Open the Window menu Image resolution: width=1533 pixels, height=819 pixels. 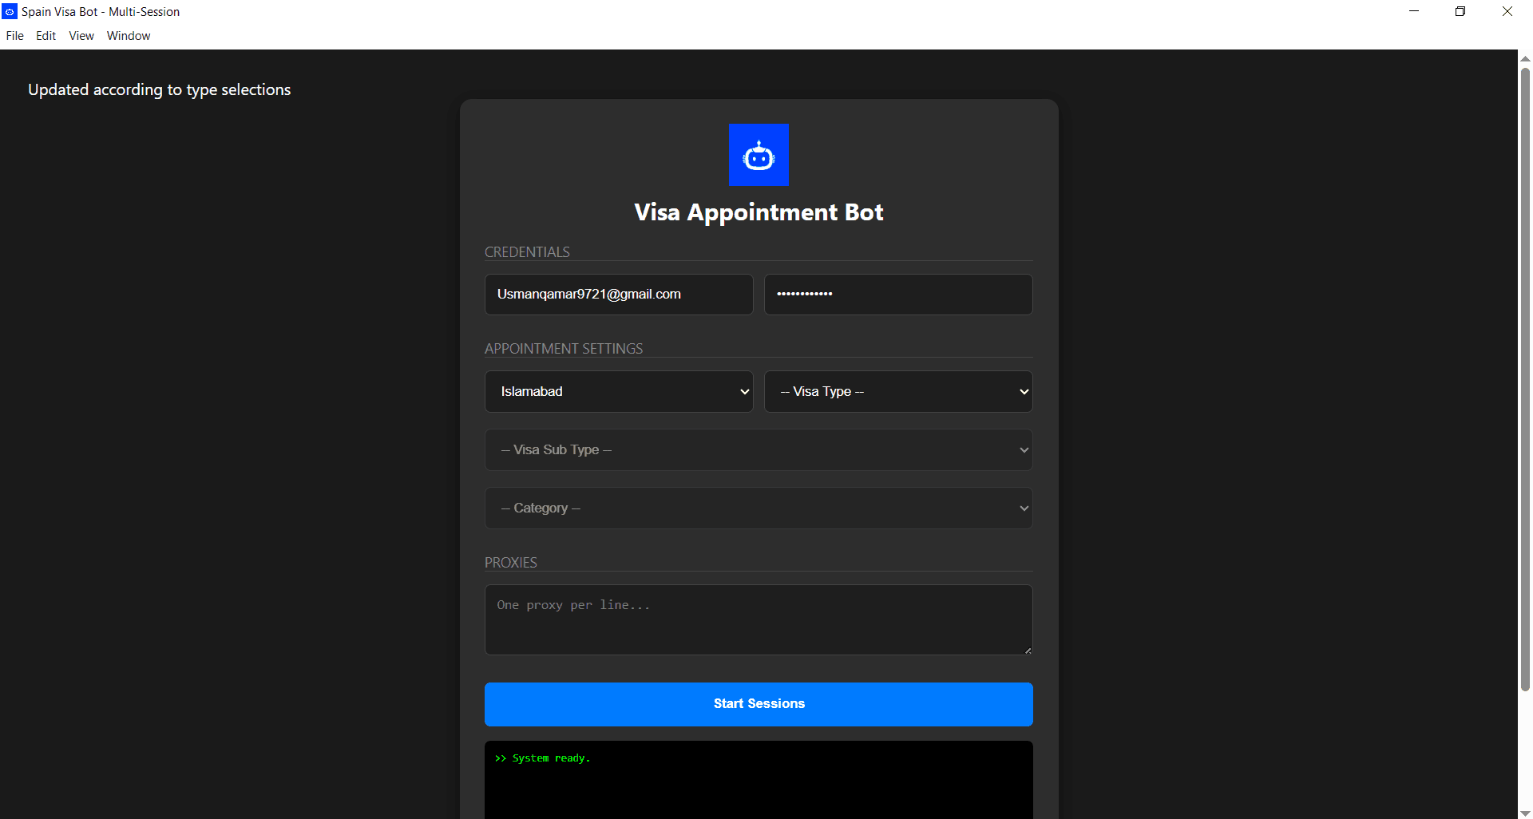click(x=129, y=36)
